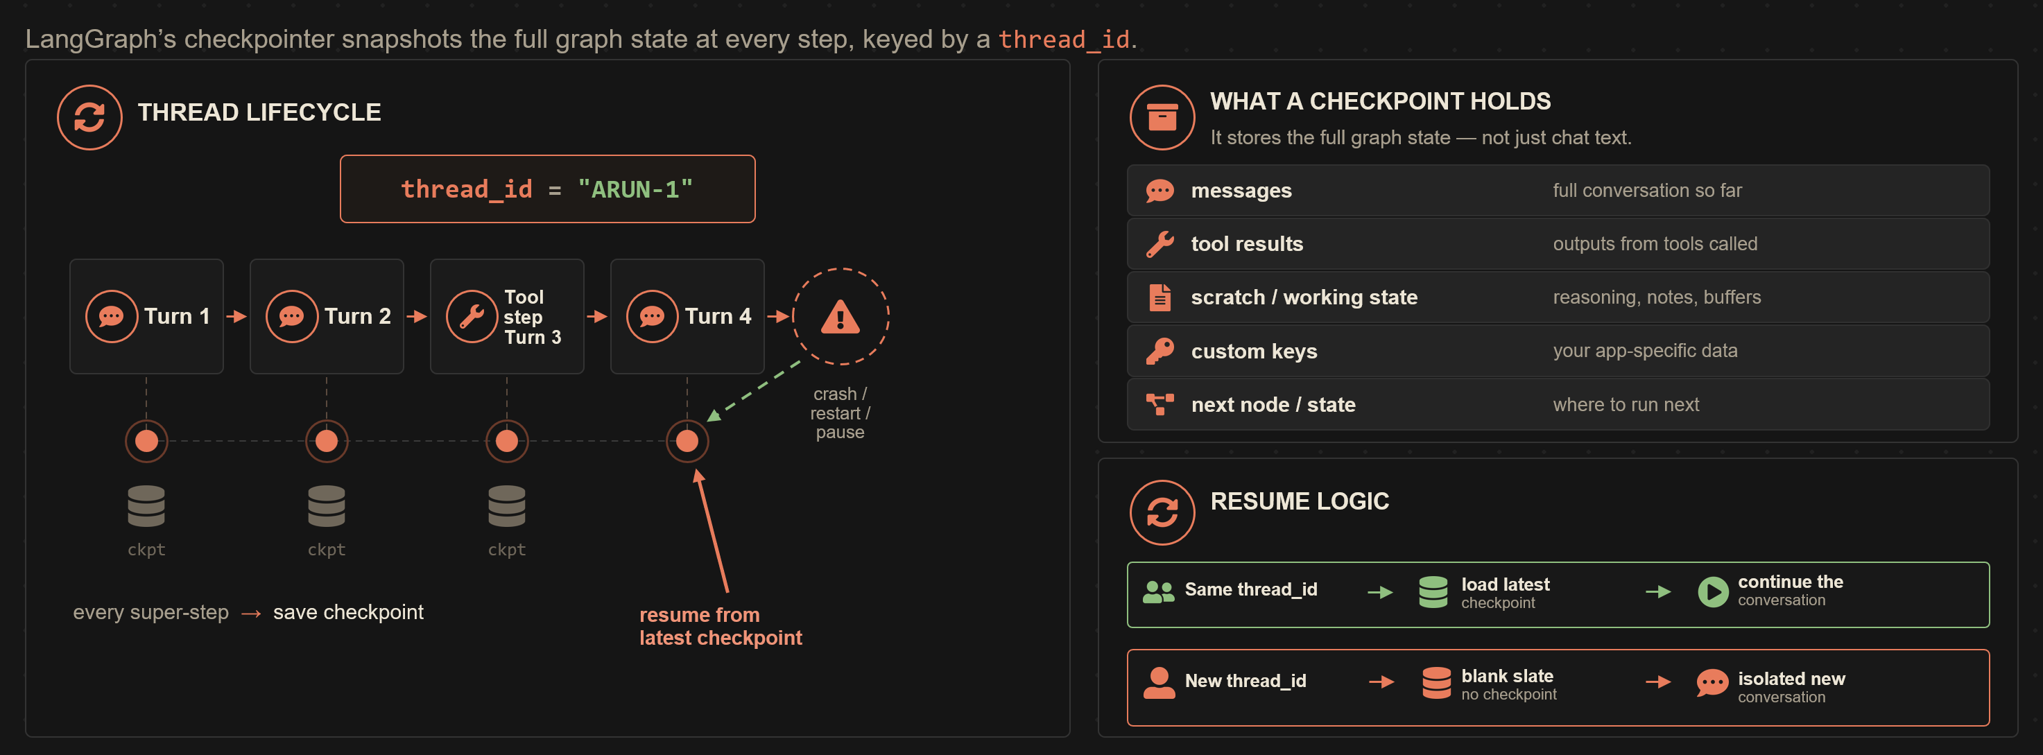Click the RESUME LOGIC heading
This screenshot has width=2043, height=755.
pyautogui.click(x=1299, y=501)
